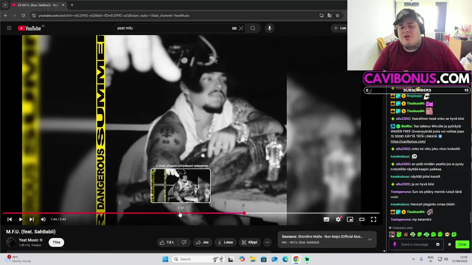Expand the Seuraava mix playlist panel
472x265 pixels.
point(370,239)
